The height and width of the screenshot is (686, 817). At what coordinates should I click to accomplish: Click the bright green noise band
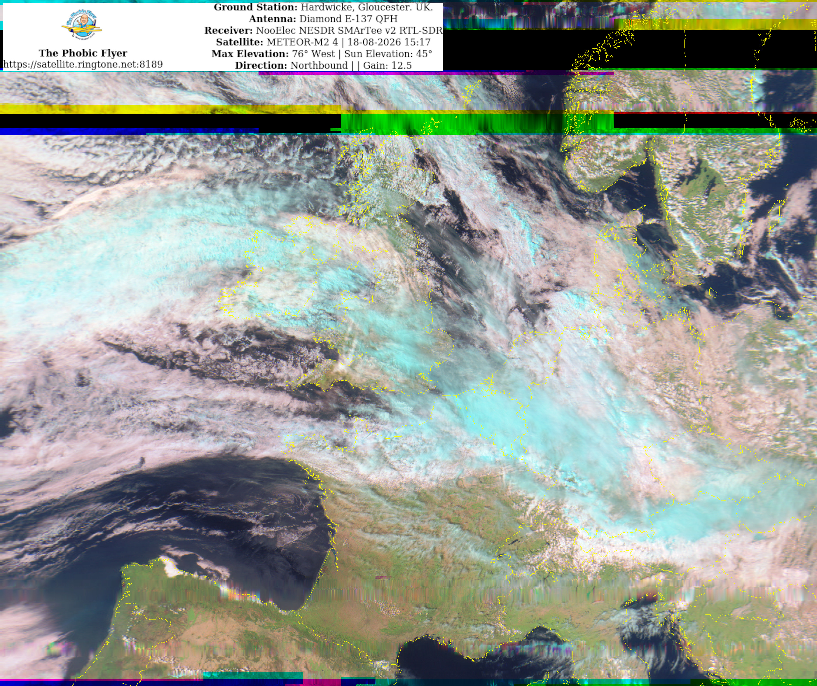(477, 123)
